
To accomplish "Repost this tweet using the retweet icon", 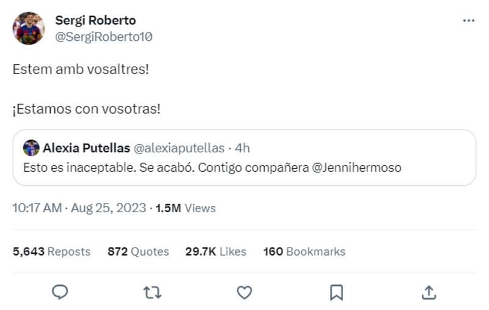I will (152, 292).
